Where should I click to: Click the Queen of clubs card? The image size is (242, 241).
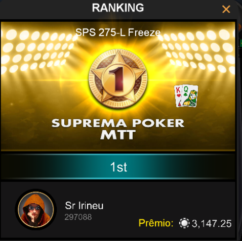(189, 95)
